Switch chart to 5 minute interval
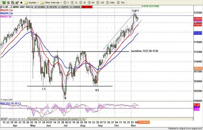 click(x=66, y=3)
